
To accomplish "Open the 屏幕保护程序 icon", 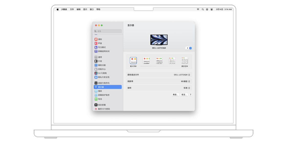I will coord(96,95).
